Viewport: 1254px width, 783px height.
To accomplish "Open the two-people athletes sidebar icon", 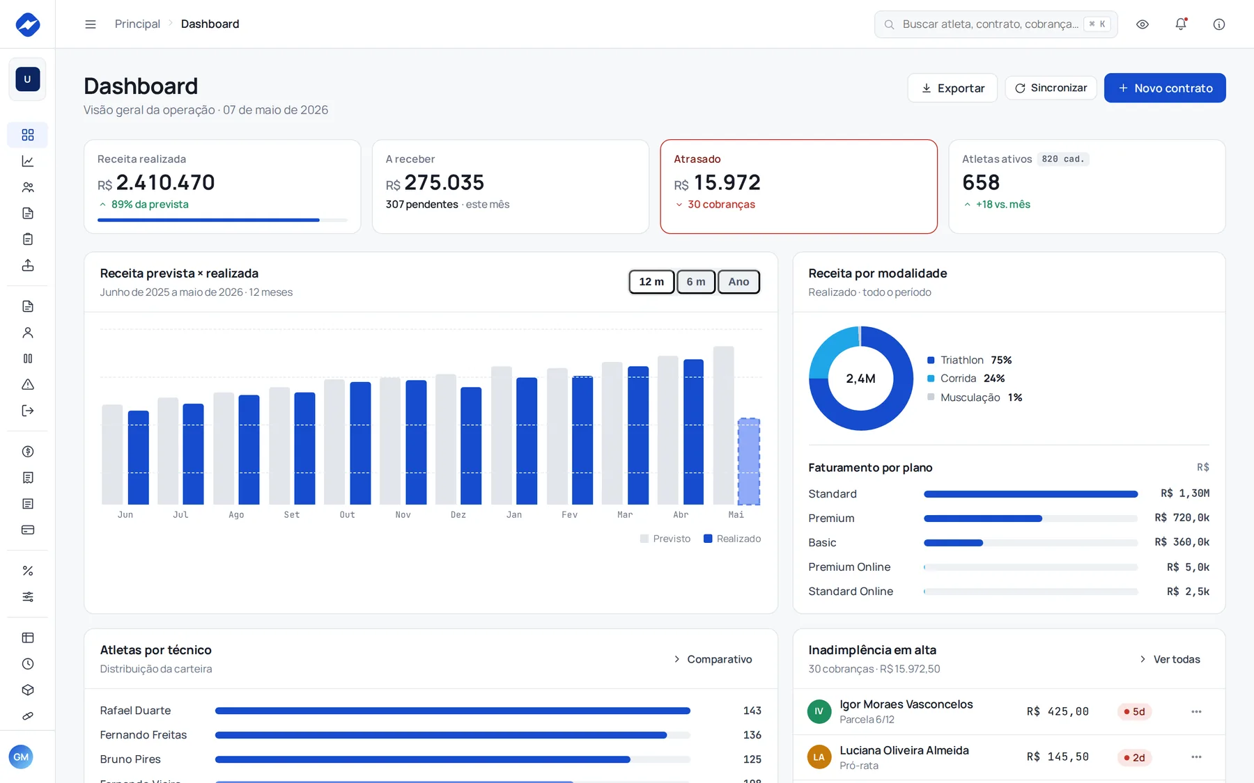I will 28,187.
